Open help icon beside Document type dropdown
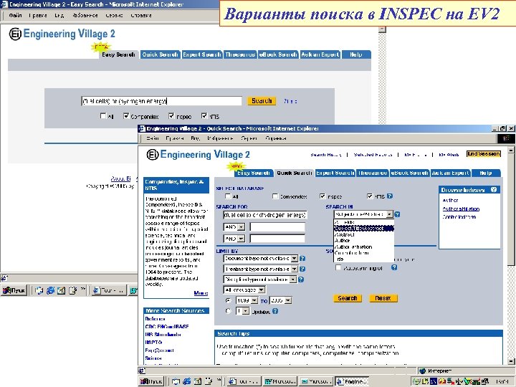 (x=302, y=259)
